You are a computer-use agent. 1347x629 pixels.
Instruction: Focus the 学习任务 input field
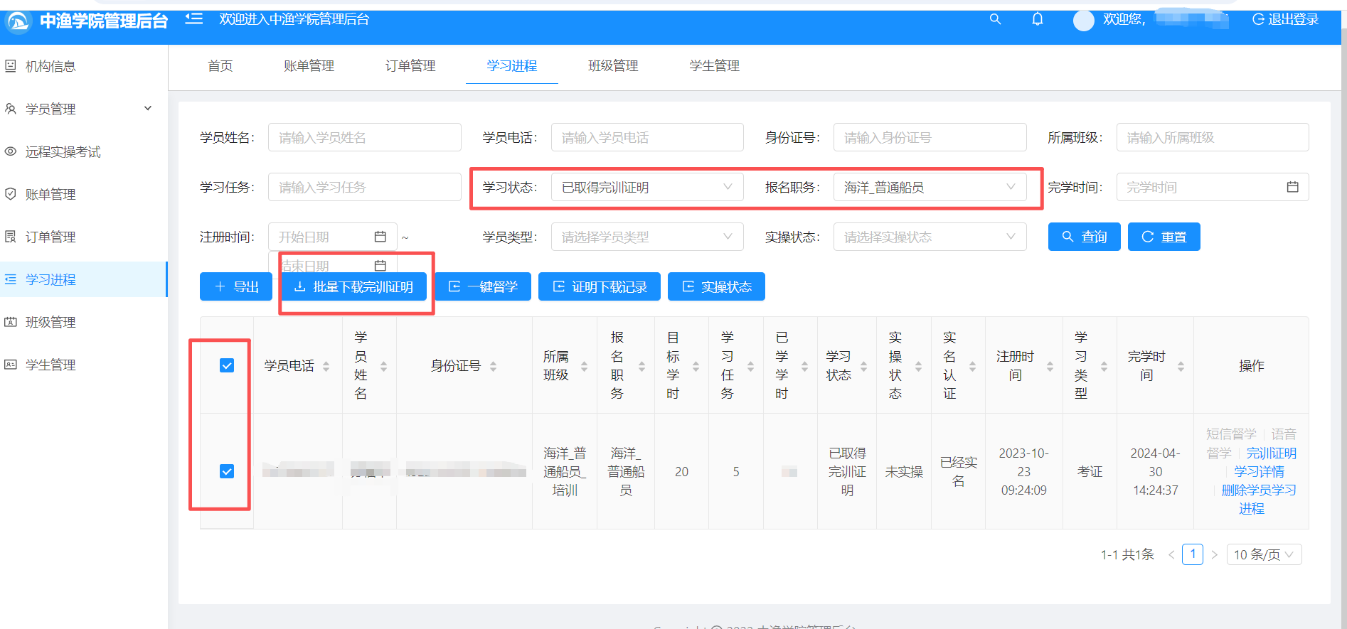pyautogui.click(x=365, y=187)
